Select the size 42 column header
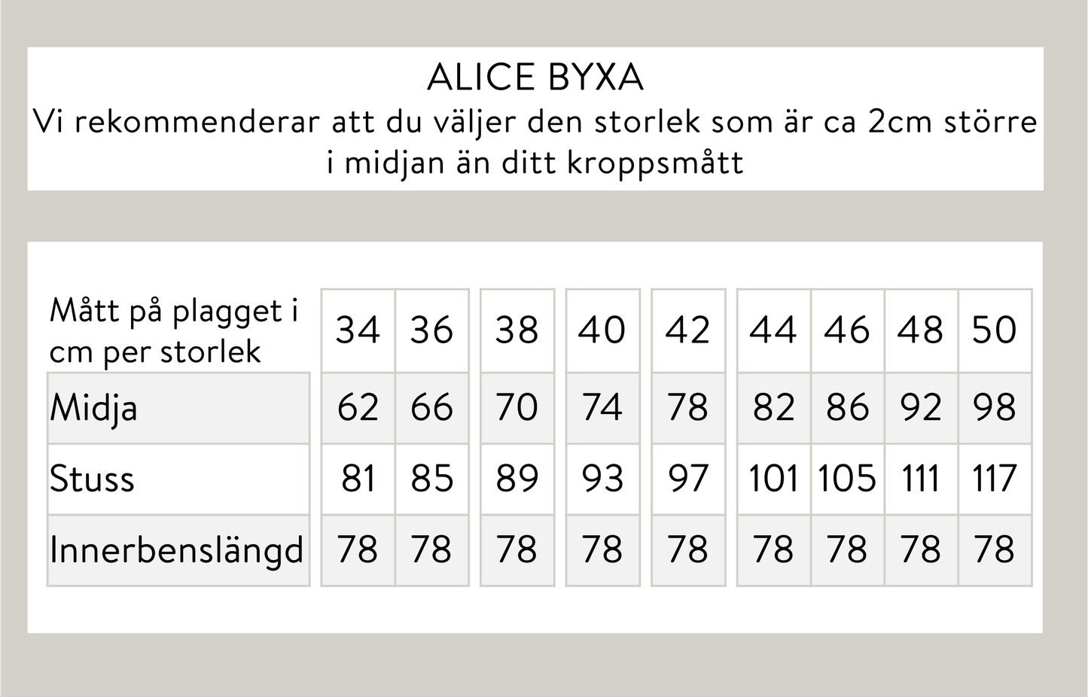Screen dimensions: 1088x697 tap(687, 330)
